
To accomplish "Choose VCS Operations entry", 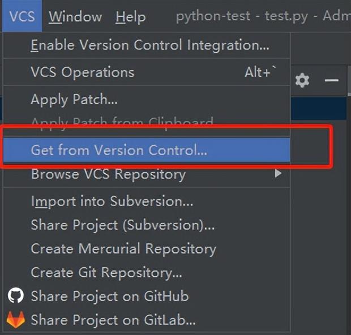I will click(147, 72).
